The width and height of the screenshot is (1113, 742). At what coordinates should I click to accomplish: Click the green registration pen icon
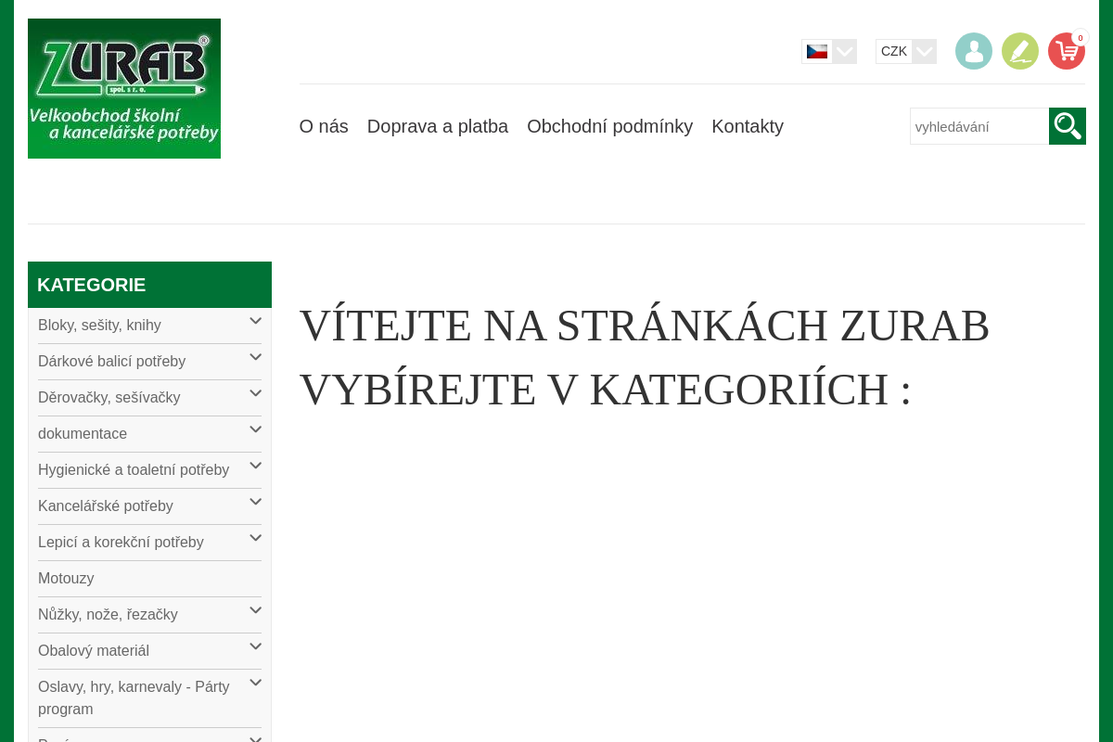1019,50
